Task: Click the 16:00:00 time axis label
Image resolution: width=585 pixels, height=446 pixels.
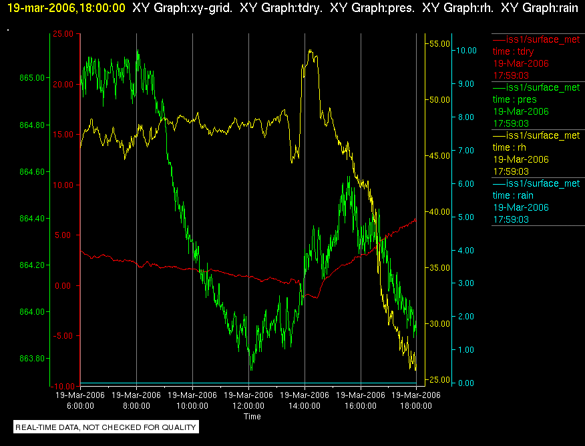Action: [361, 406]
